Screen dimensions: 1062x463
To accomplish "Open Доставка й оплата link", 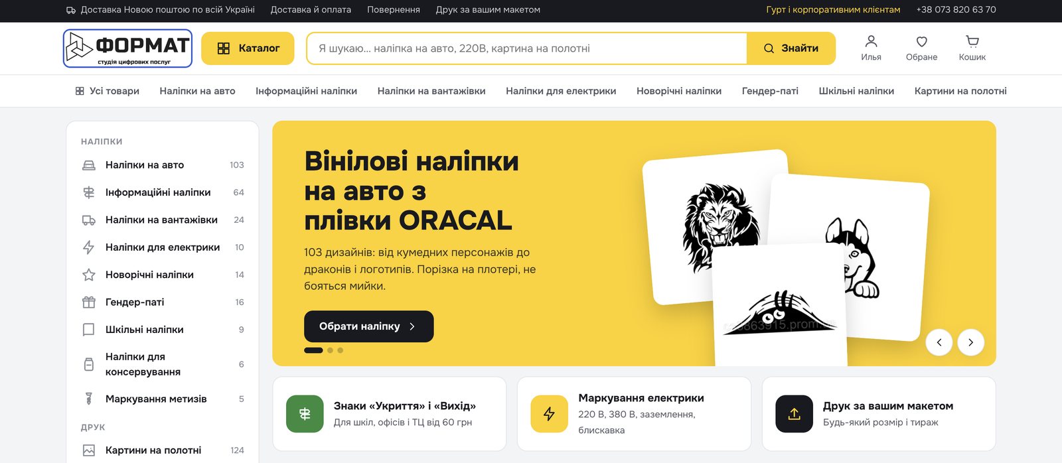I will (x=311, y=10).
